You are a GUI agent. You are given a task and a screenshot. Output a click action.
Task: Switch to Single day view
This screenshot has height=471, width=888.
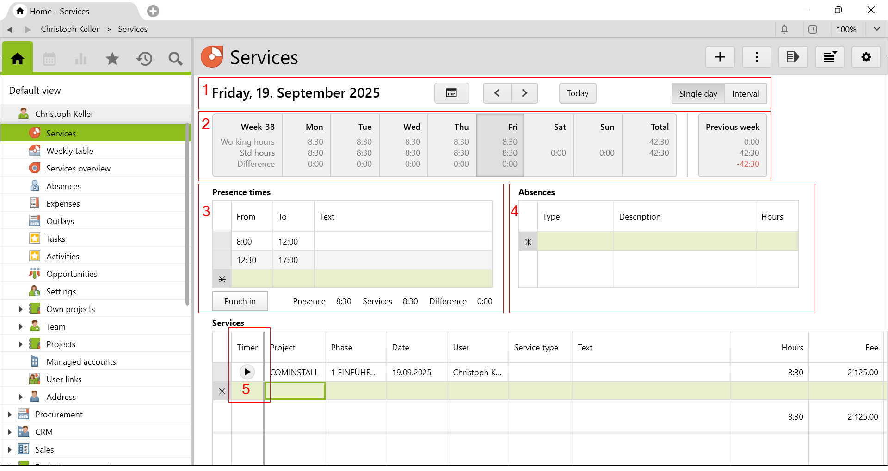point(698,94)
